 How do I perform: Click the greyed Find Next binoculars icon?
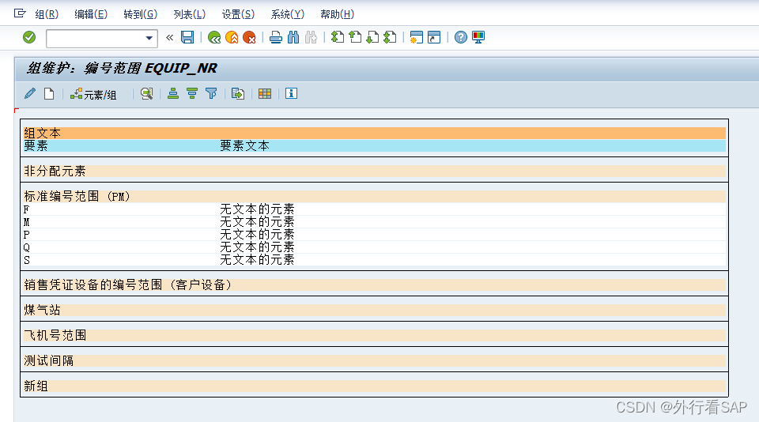tap(311, 37)
